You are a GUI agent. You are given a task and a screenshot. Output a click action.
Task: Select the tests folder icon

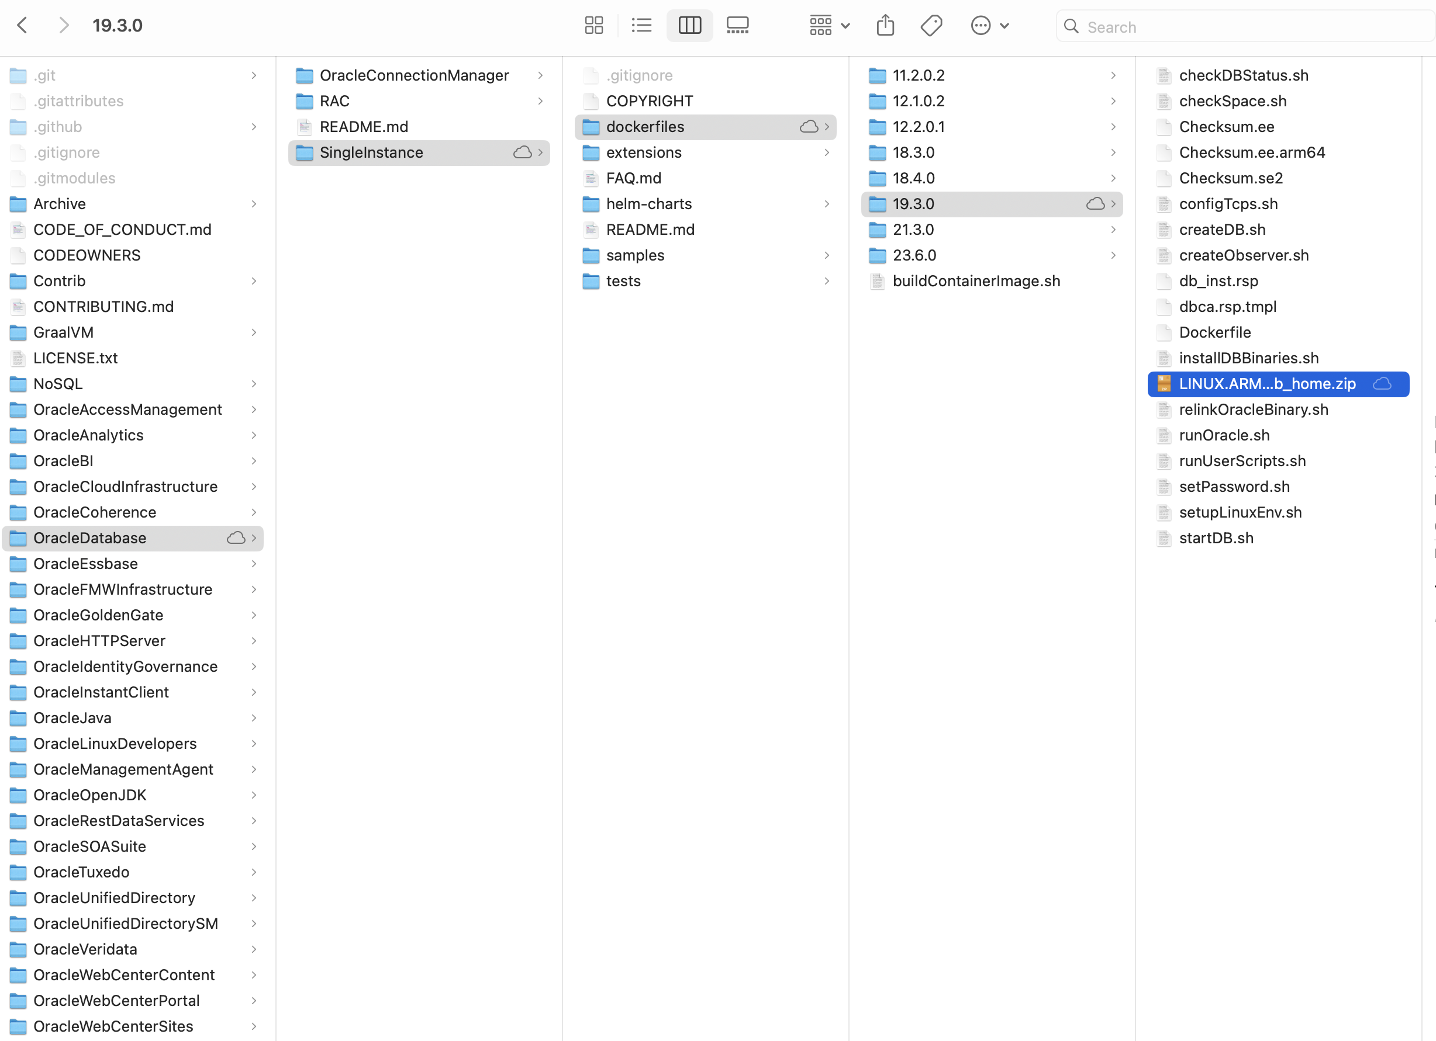(x=591, y=281)
